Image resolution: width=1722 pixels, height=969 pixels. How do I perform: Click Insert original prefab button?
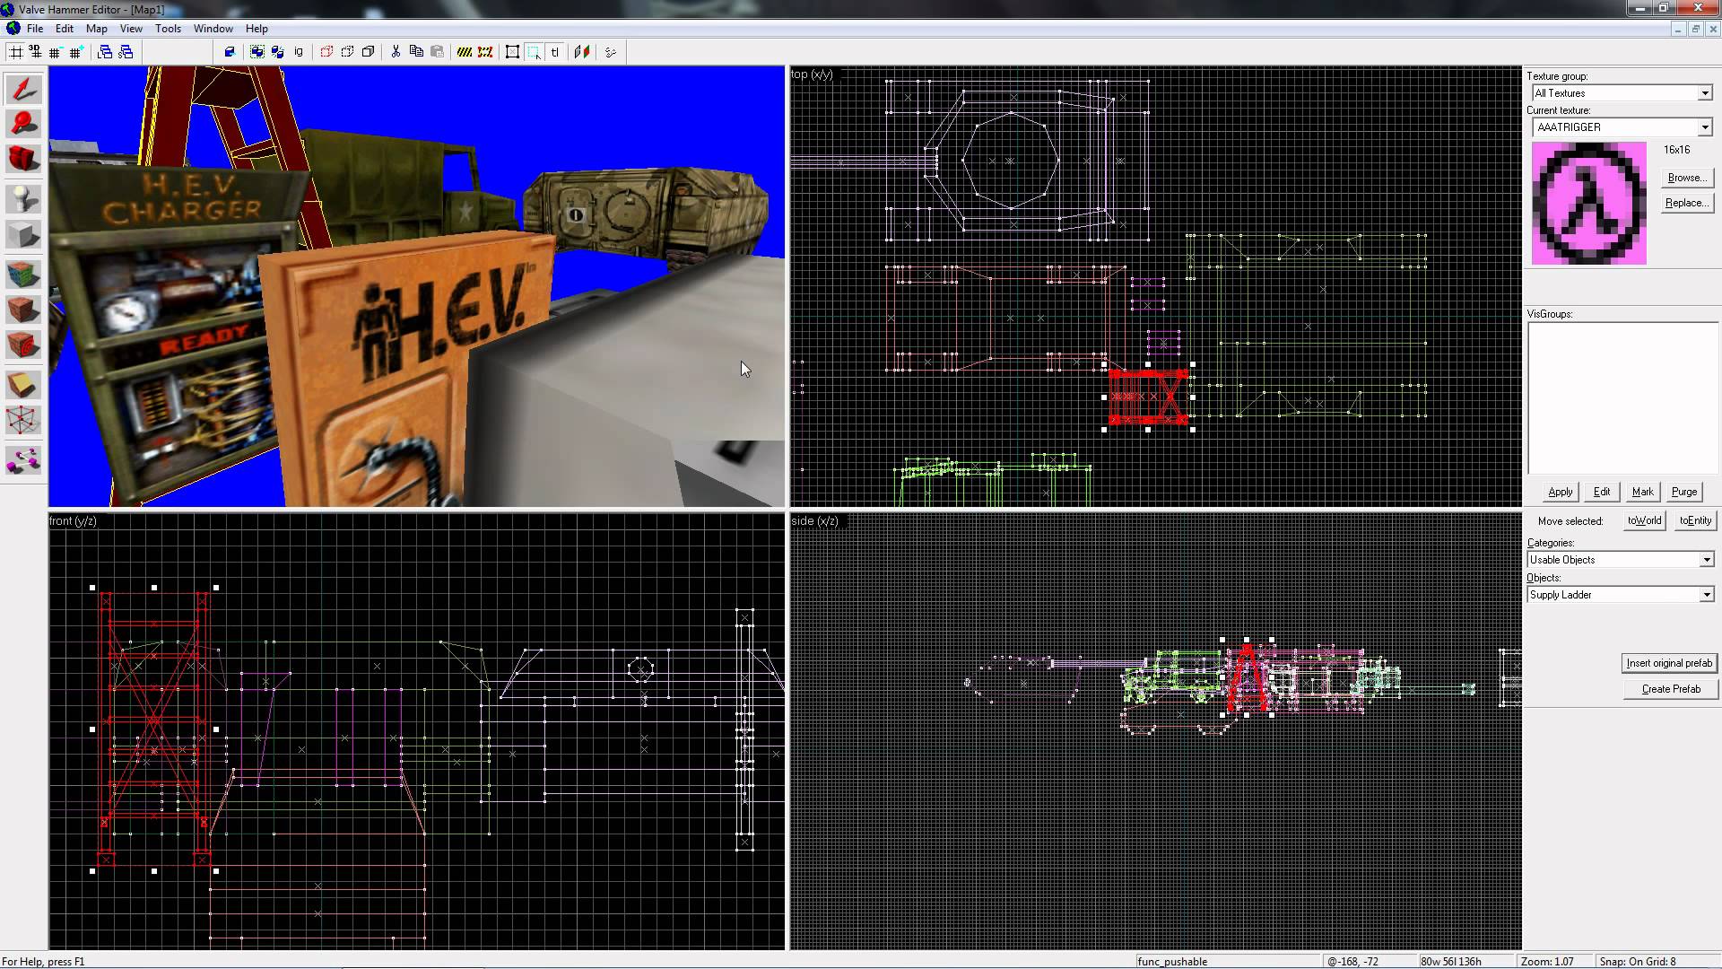click(1669, 663)
